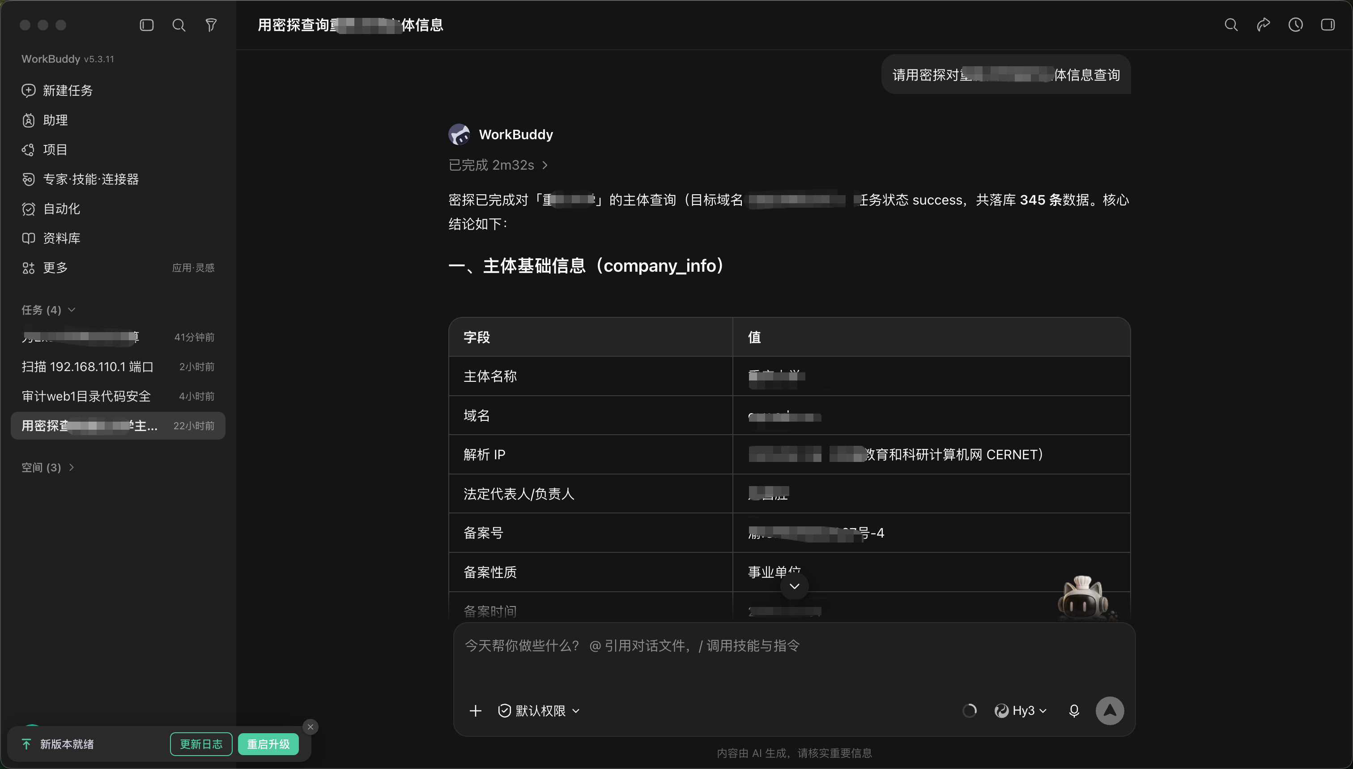Click the WorkBuddy avatar icon

(x=459, y=135)
